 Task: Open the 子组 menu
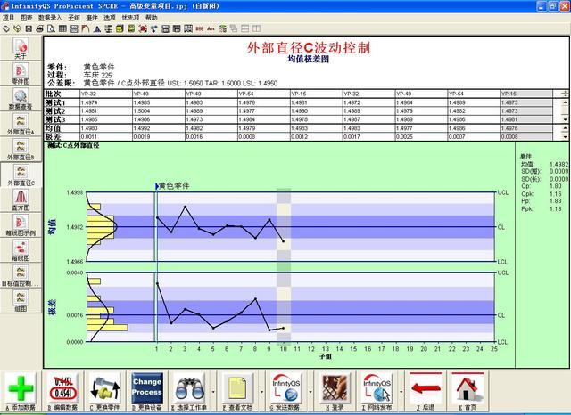pyautogui.click(x=74, y=18)
